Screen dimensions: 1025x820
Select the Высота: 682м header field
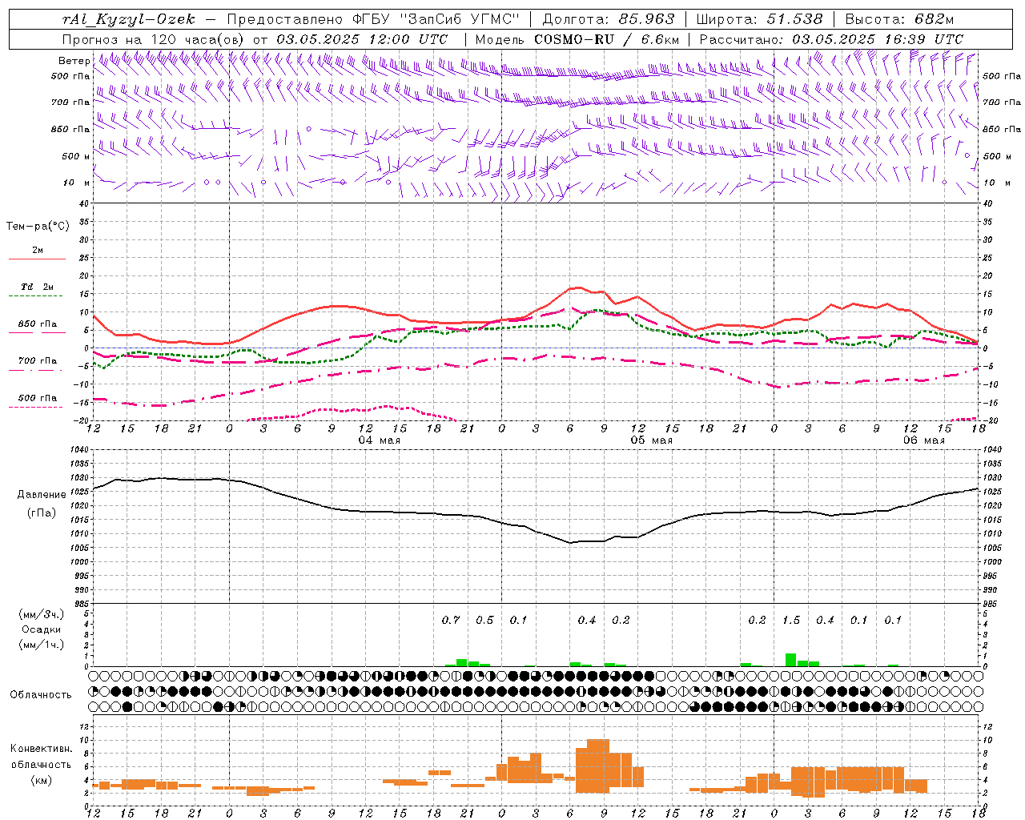(x=899, y=19)
